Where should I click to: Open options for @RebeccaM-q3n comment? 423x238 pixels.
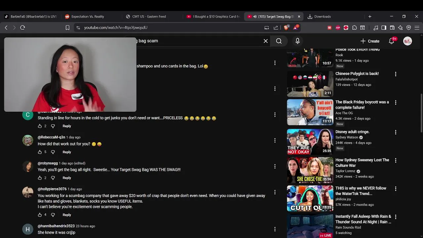[275, 140]
